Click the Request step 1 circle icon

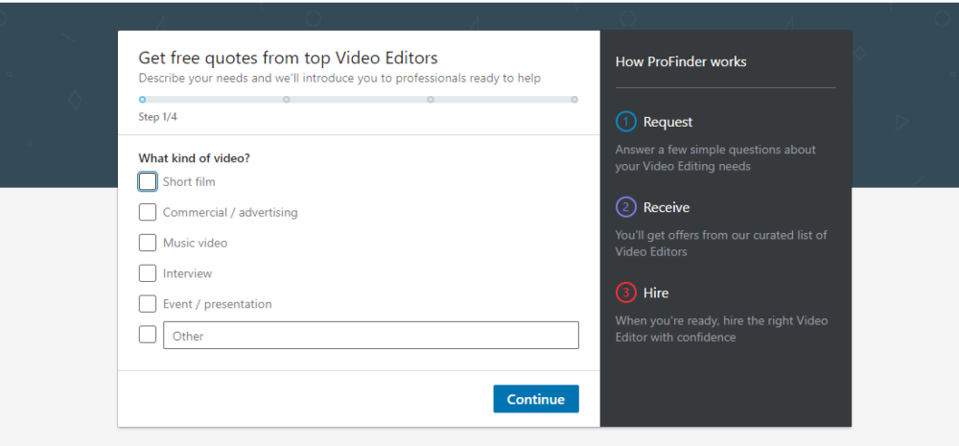pyautogui.click(x=625, y=122)
